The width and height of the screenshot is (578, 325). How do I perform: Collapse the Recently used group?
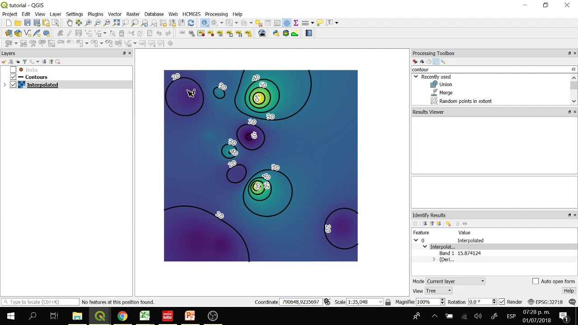(x=416, y=77)
